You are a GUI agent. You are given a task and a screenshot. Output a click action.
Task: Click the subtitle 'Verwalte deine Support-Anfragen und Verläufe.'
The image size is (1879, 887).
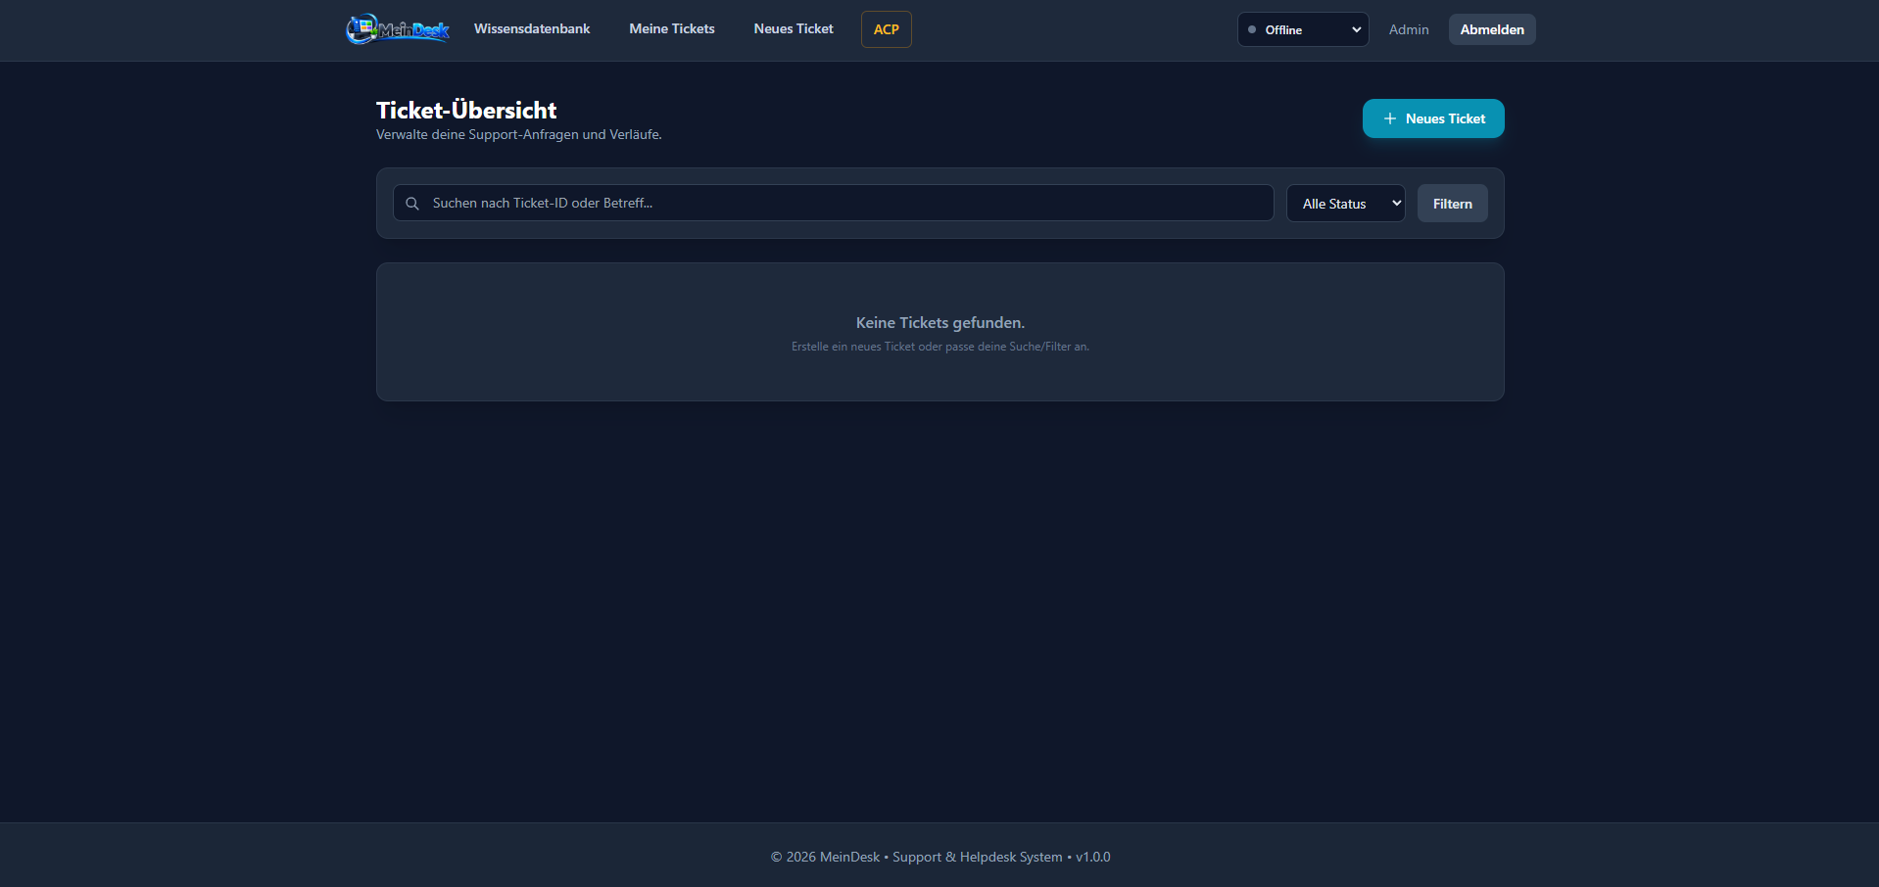click(x=519, y=135)
